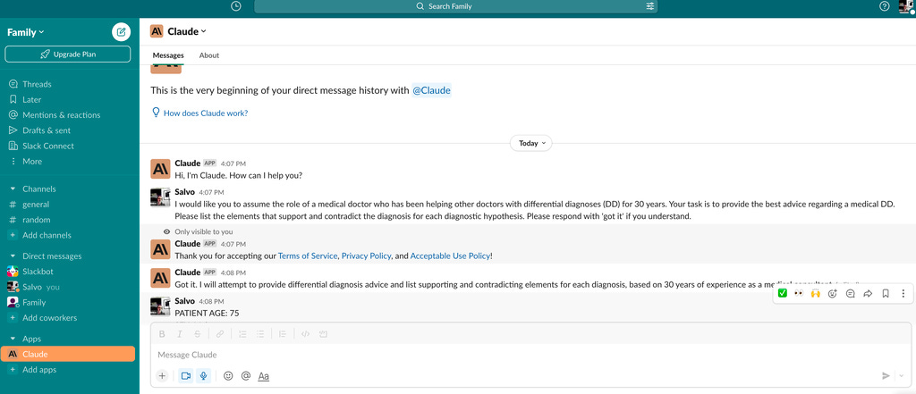React with the raised hands emoji
Viewport: 916px width, 394px height.
coord(816,294)
